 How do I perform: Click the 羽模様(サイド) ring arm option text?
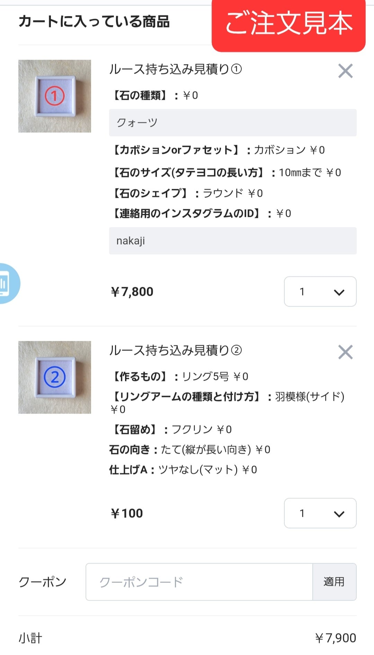point(310,396)
